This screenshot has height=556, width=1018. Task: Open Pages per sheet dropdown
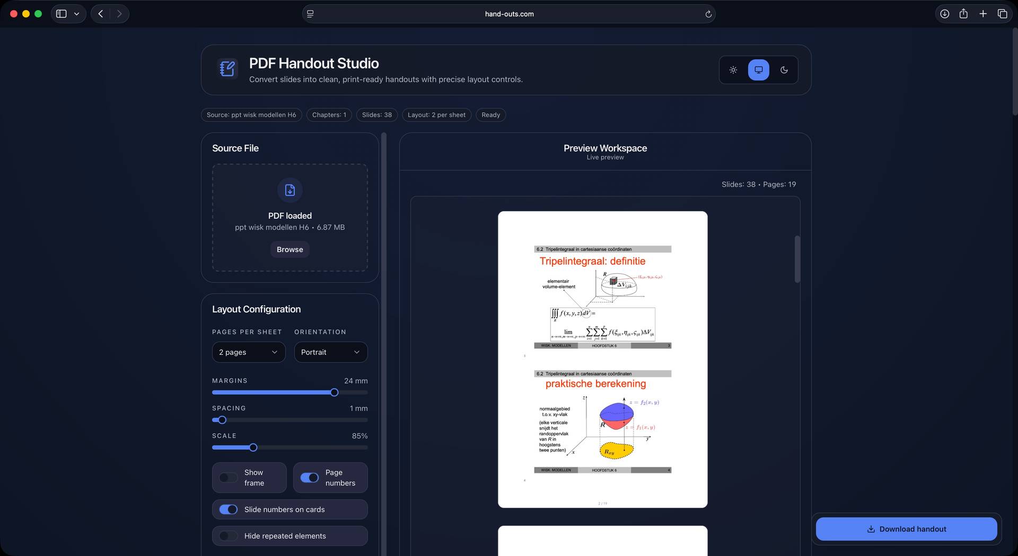[249, 352]
